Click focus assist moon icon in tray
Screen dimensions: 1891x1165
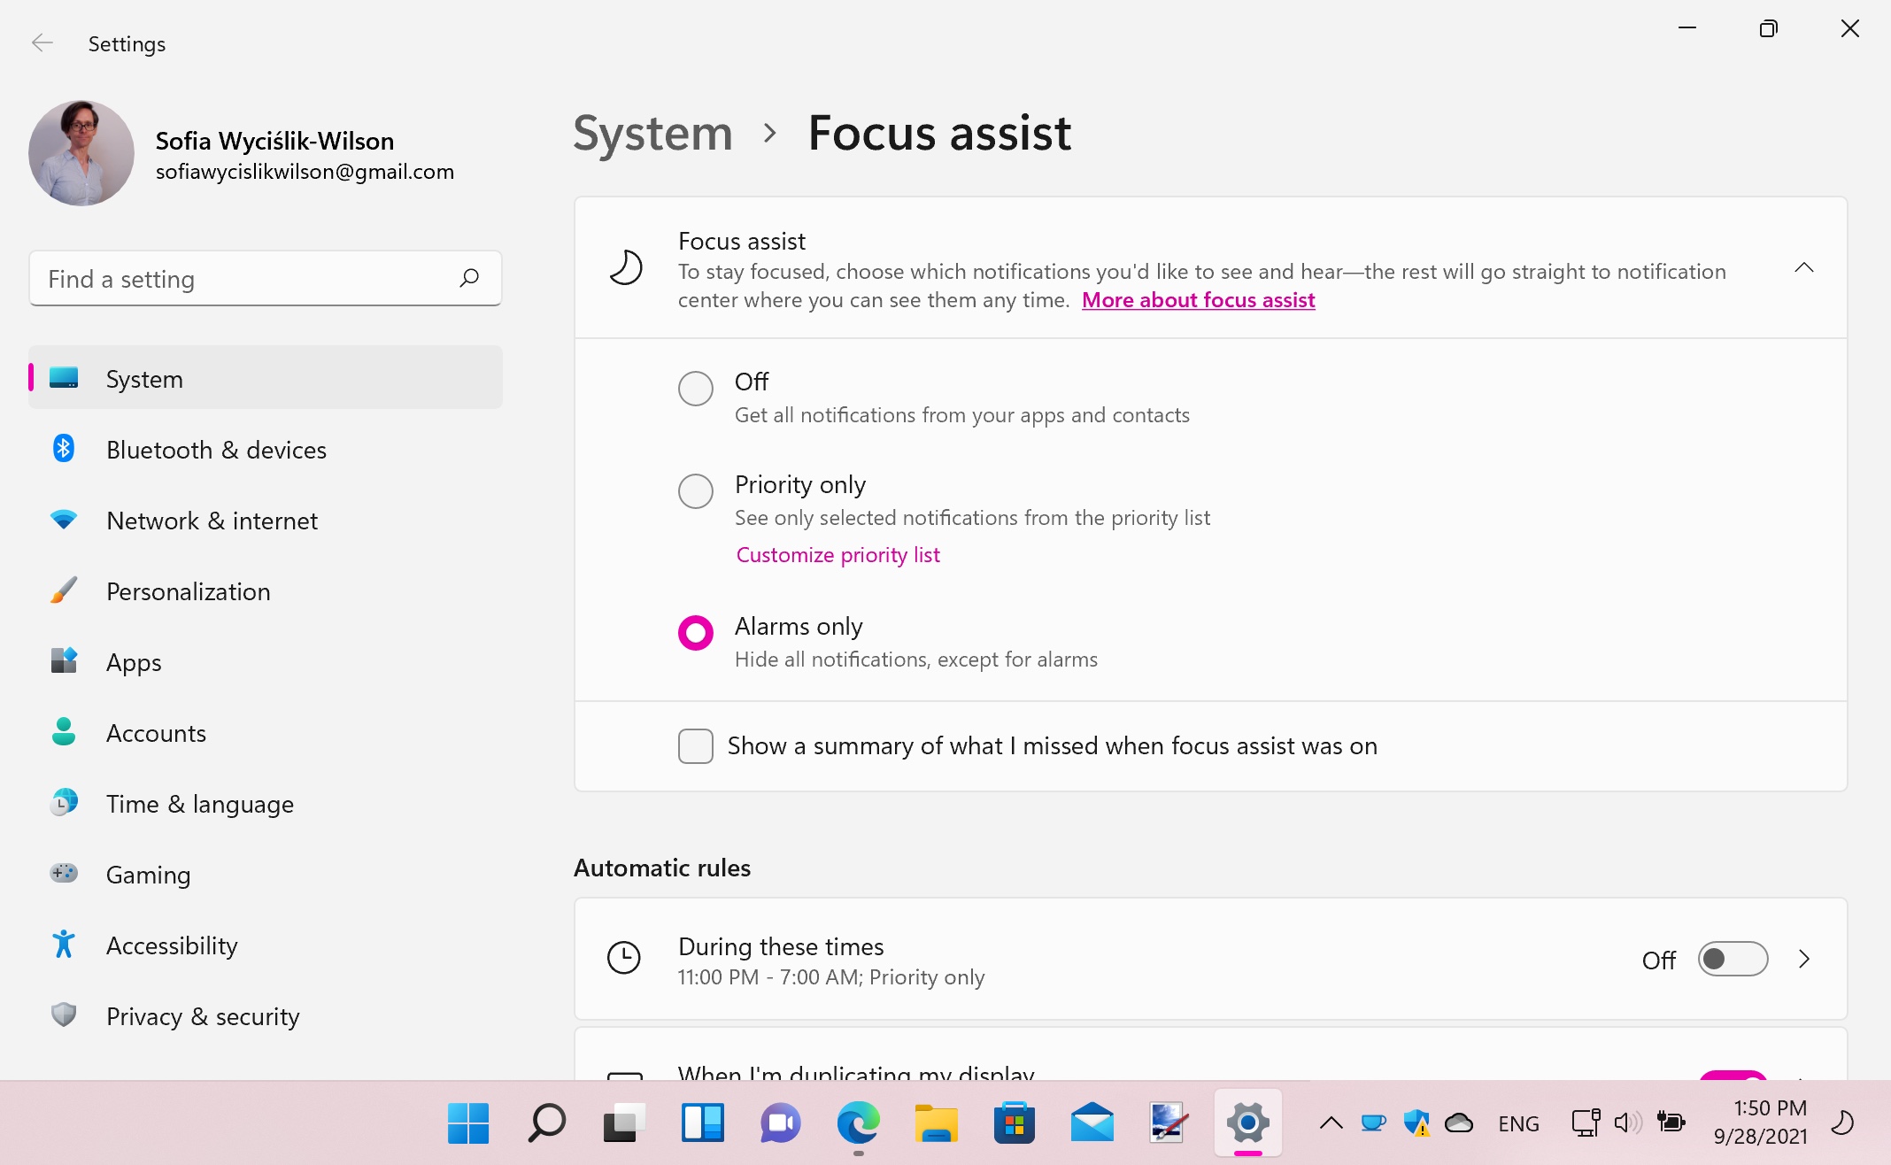[x=1842, y=1122]
